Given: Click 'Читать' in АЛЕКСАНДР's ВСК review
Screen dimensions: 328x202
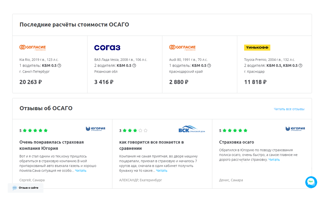Looking at the screenshot, I should pyautogui.click(x=162, y=170).
